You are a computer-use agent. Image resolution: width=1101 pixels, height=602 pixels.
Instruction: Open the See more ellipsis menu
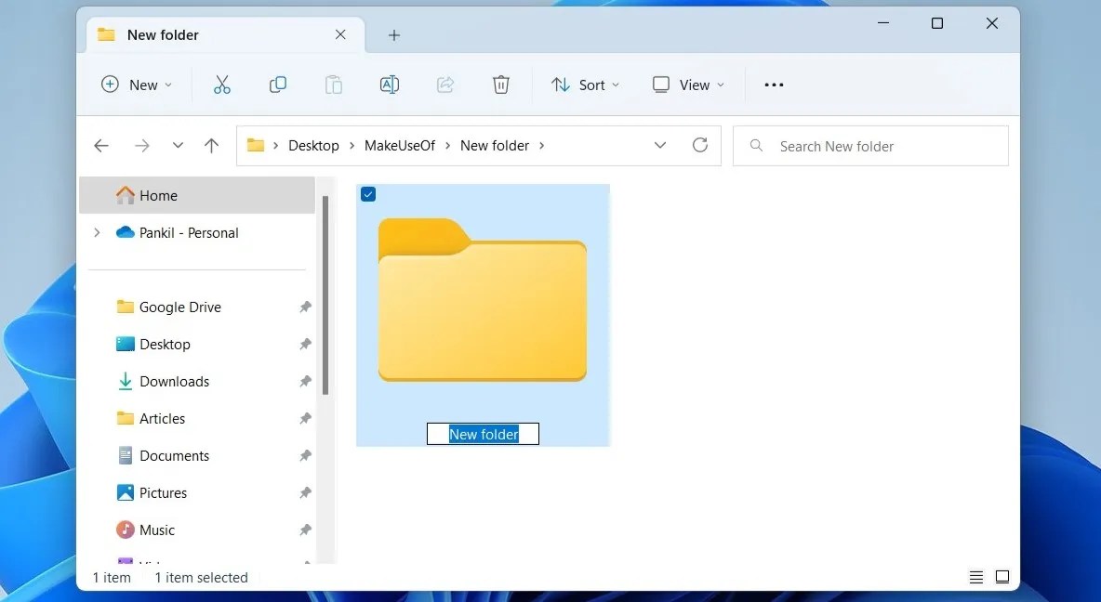point(774,85)
